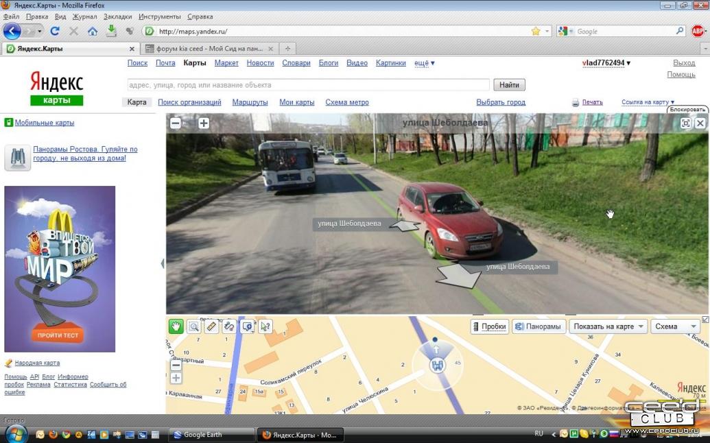
Task: Open the Закладки menu
Action: [x=118, y=16]
